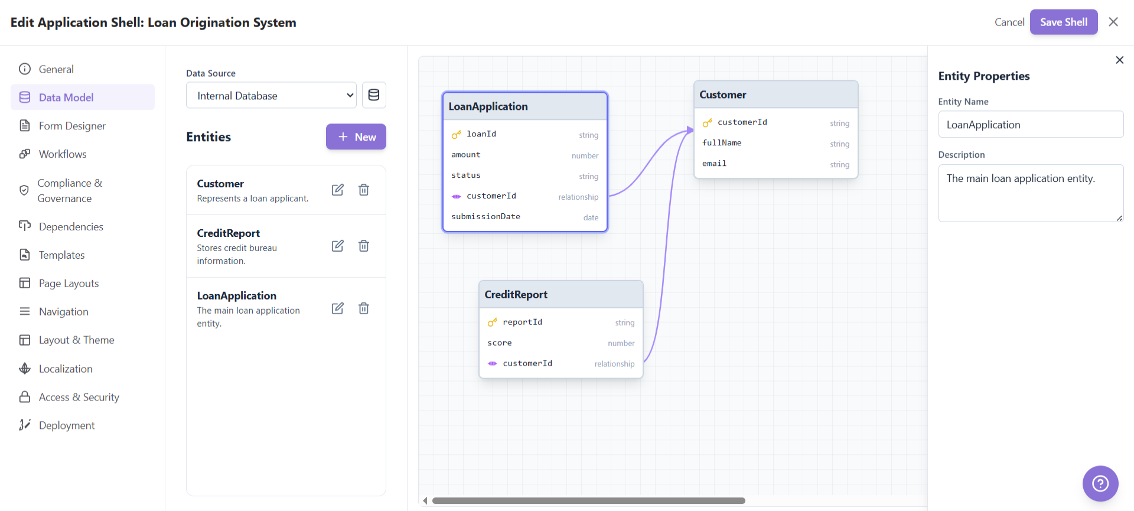Cancel editing the application shell

1009,22
